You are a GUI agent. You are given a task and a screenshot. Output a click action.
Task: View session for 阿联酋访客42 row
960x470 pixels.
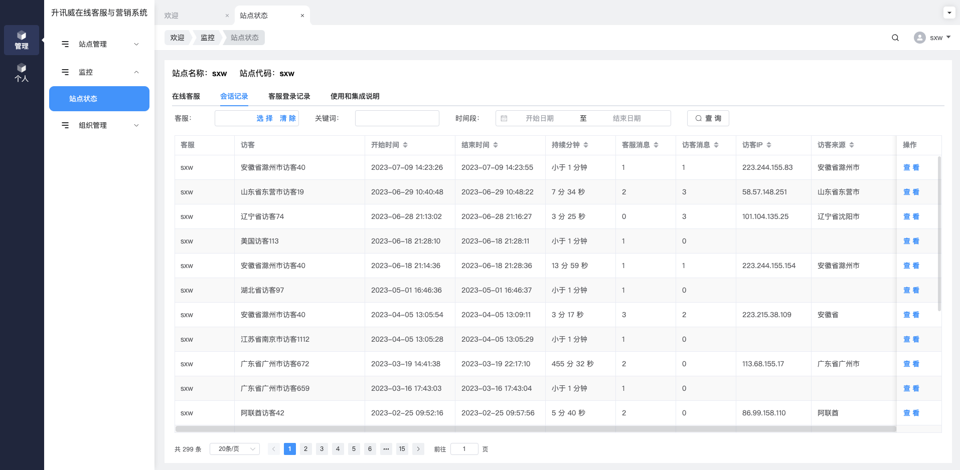(x=911, y=413)
